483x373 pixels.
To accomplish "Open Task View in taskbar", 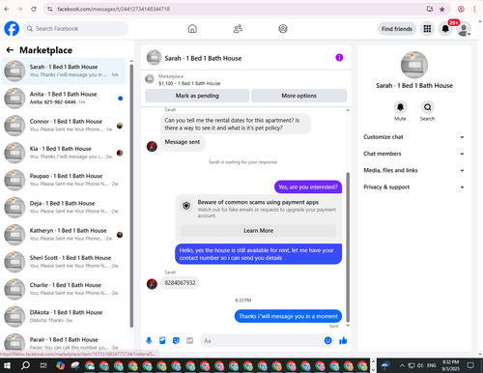I will [x=43, y=365].
